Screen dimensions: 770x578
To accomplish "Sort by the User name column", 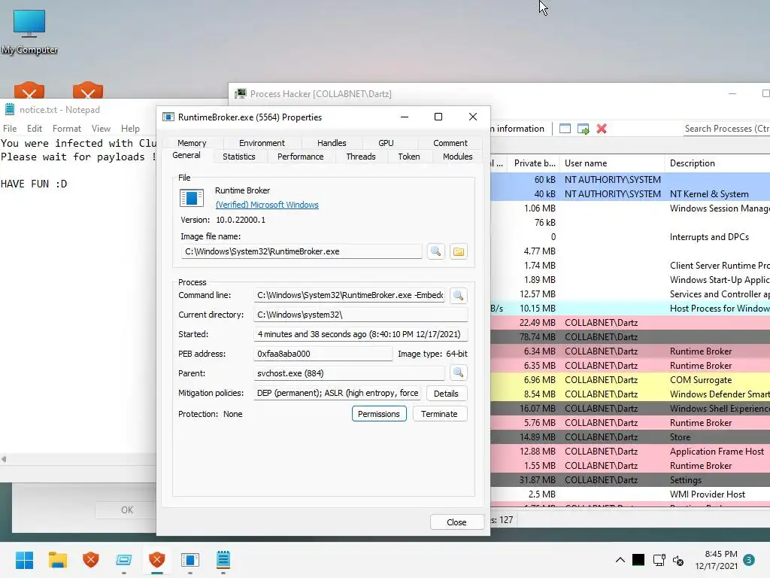I will coord(612,163).
